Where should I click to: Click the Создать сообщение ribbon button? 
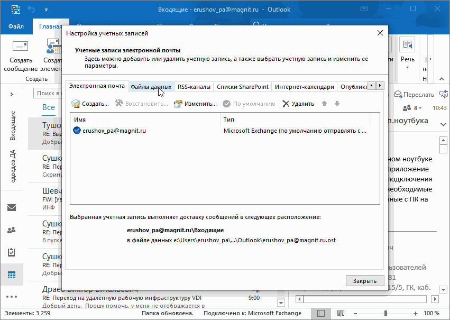coord(21,57)
